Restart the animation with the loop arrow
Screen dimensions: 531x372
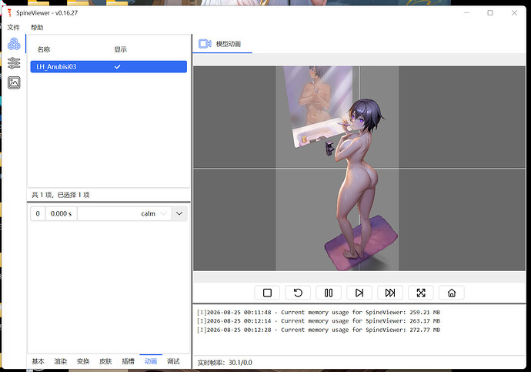tap(298, 293)
